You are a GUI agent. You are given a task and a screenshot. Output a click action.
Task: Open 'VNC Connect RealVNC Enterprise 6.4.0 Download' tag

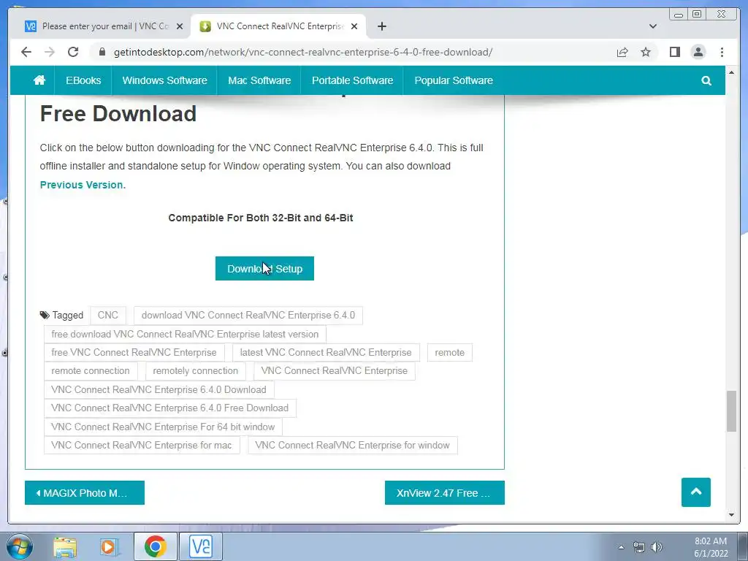[x=159, y=390]
